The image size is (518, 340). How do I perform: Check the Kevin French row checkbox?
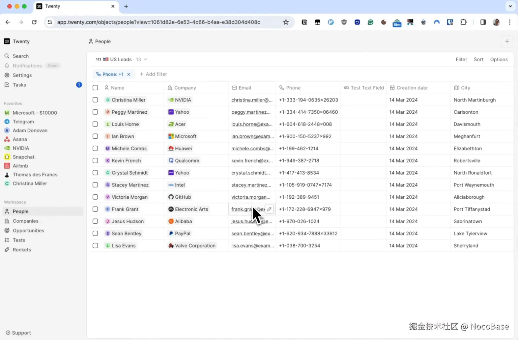(x=95, y=160)
